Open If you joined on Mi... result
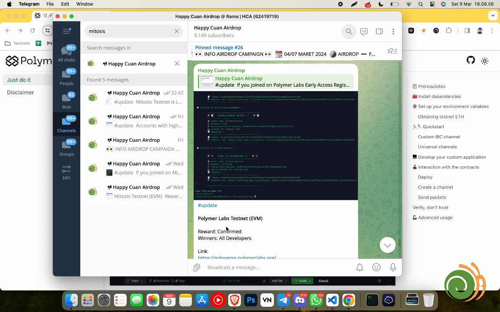Viewport: 500px width, 312px height. (134, 168)
